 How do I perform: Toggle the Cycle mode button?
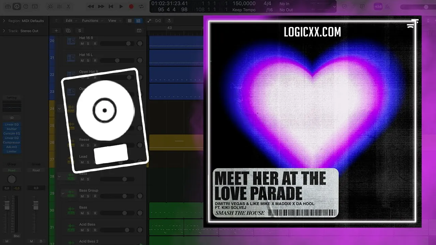point(141,6)
